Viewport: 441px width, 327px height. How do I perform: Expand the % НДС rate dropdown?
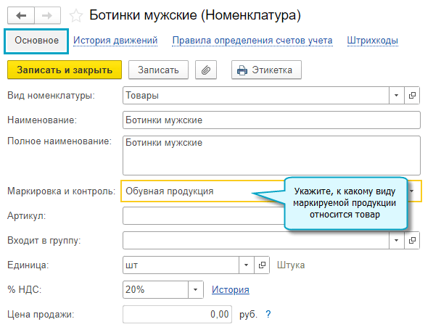coord(195,290)
